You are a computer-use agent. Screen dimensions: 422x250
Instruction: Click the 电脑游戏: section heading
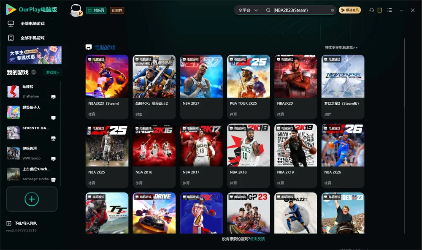click(105, 47)
